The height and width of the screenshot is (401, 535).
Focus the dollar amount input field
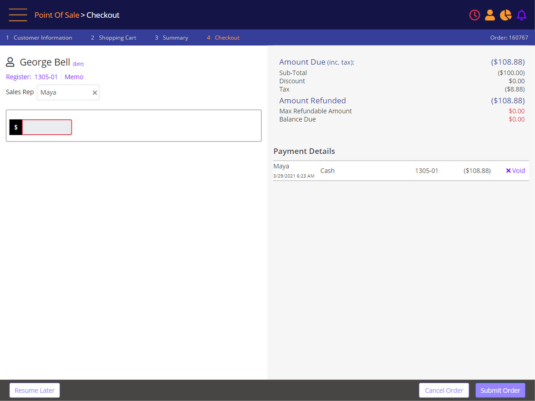47,127
